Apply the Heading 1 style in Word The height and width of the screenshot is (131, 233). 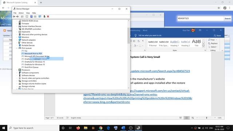tap(175, 43)
